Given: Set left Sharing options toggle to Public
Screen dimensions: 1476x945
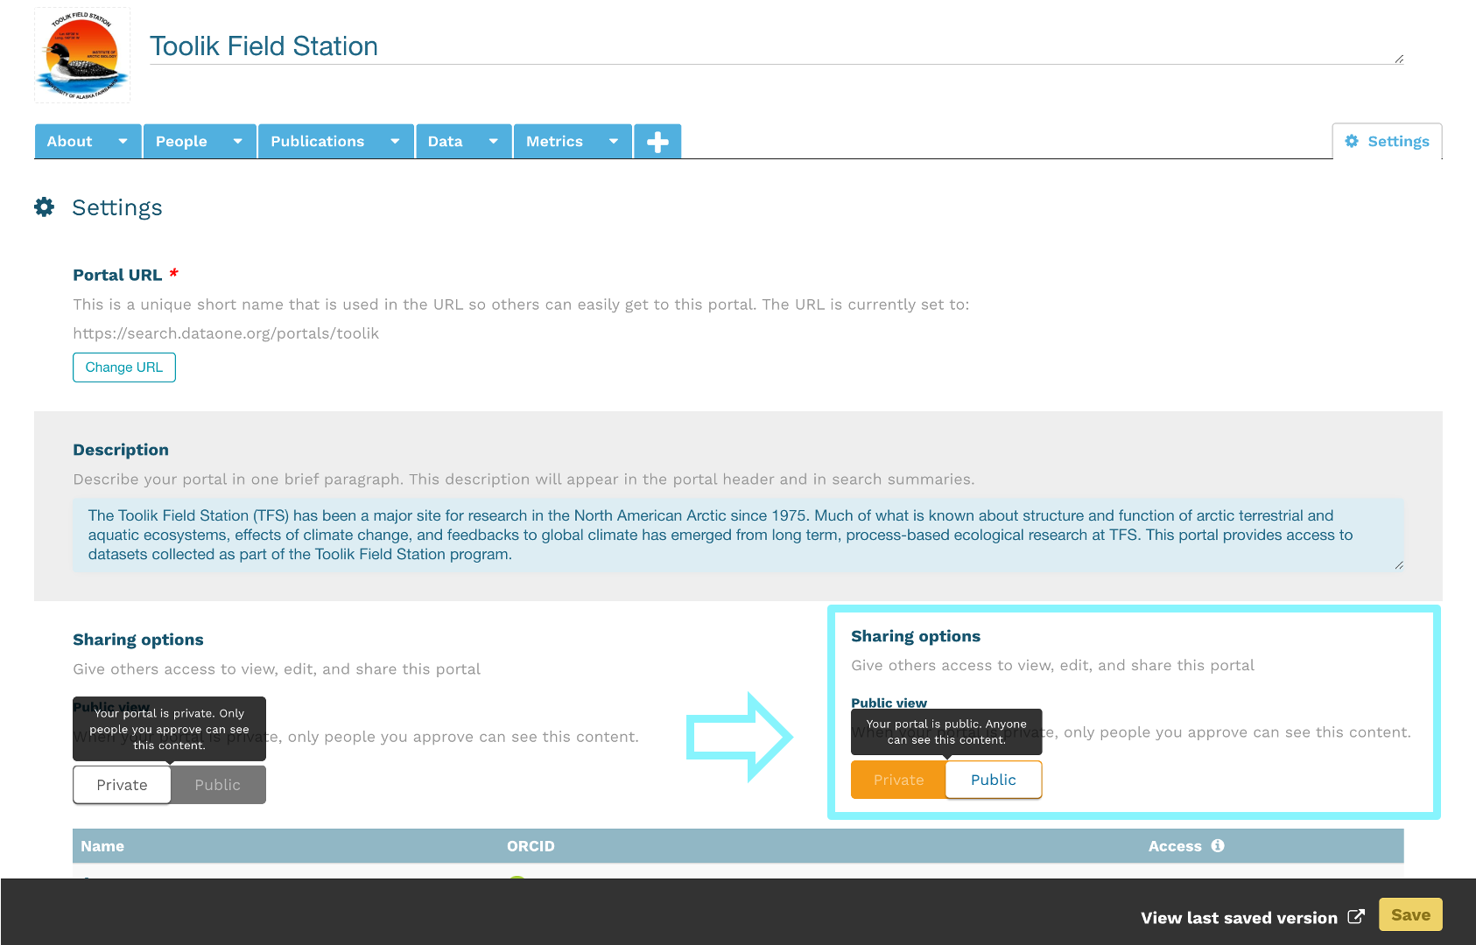Looking at the screenshot, I should click(x=218, y=785).
